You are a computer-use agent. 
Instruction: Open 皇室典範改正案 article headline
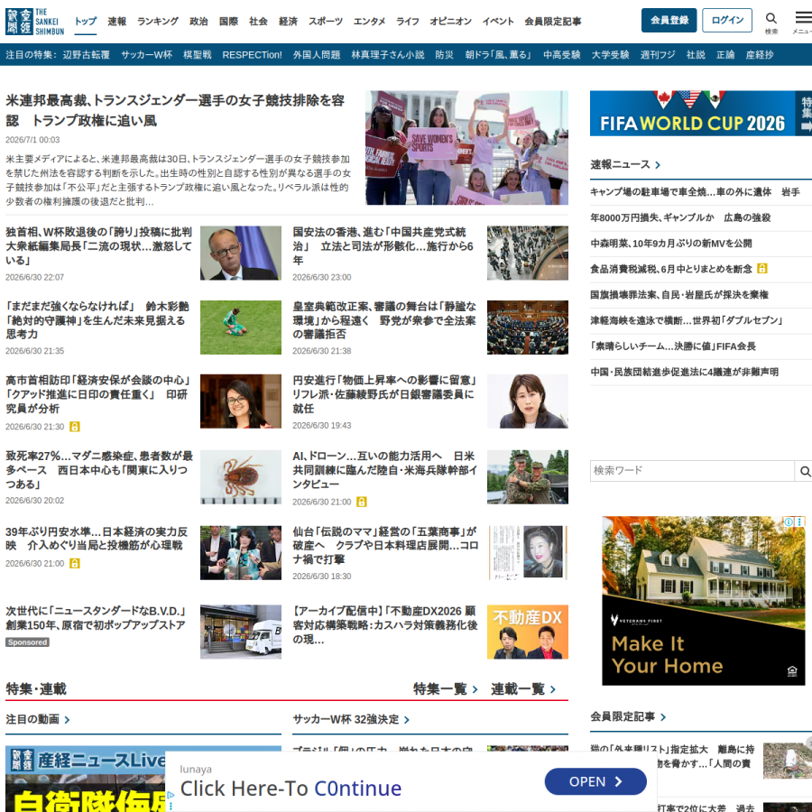point(384,320)
